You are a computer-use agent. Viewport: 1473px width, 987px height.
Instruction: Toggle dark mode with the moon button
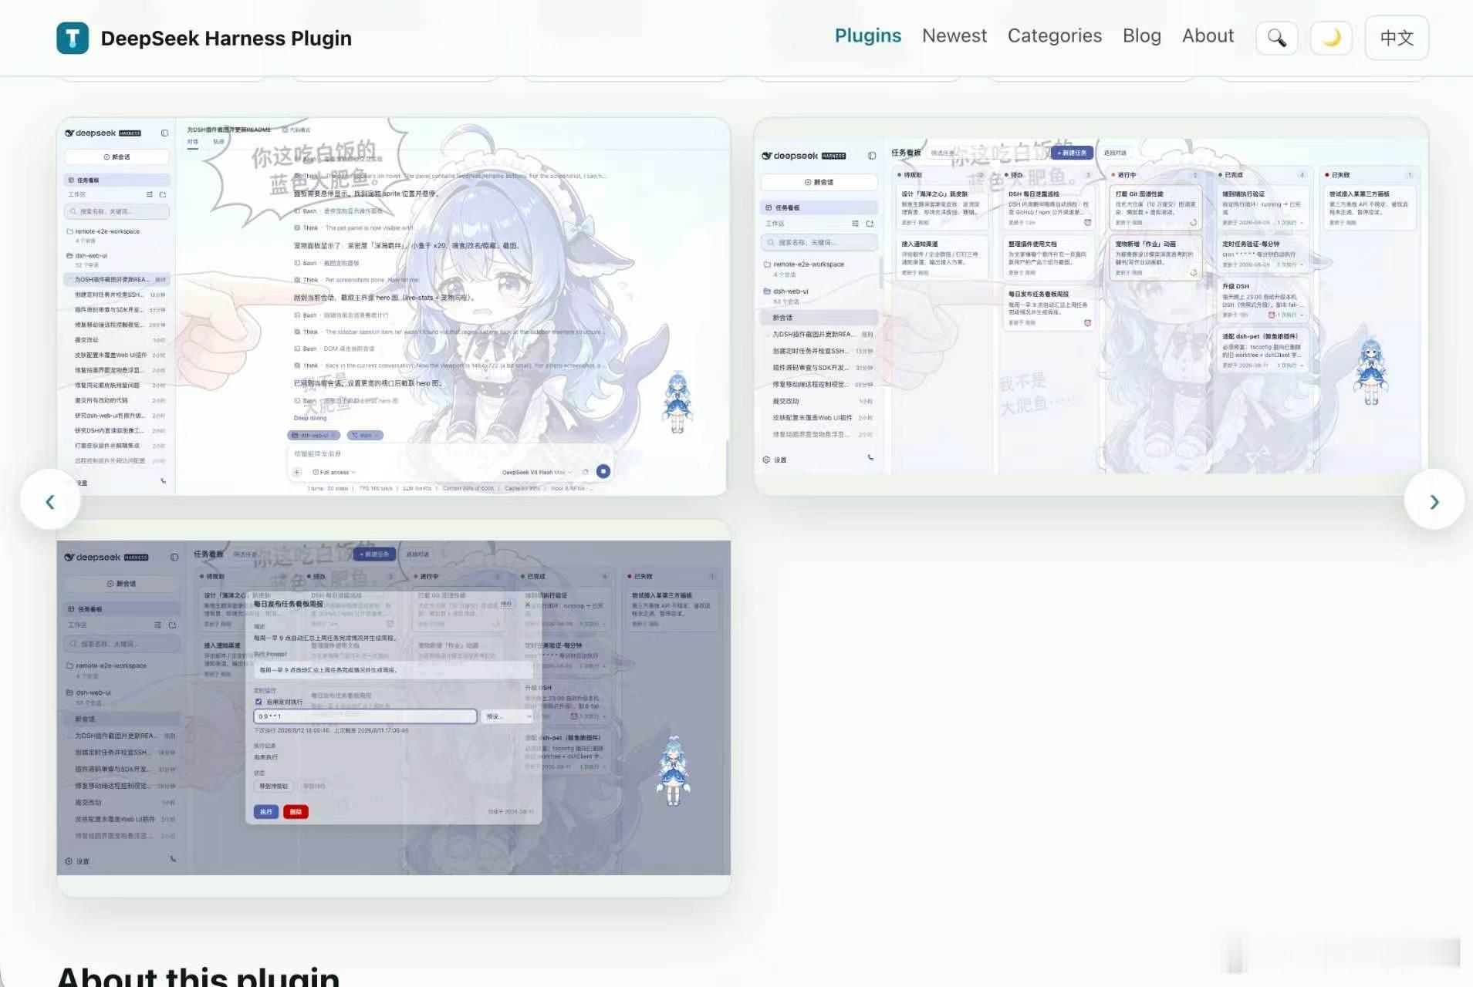click(x=1331, y=38)
